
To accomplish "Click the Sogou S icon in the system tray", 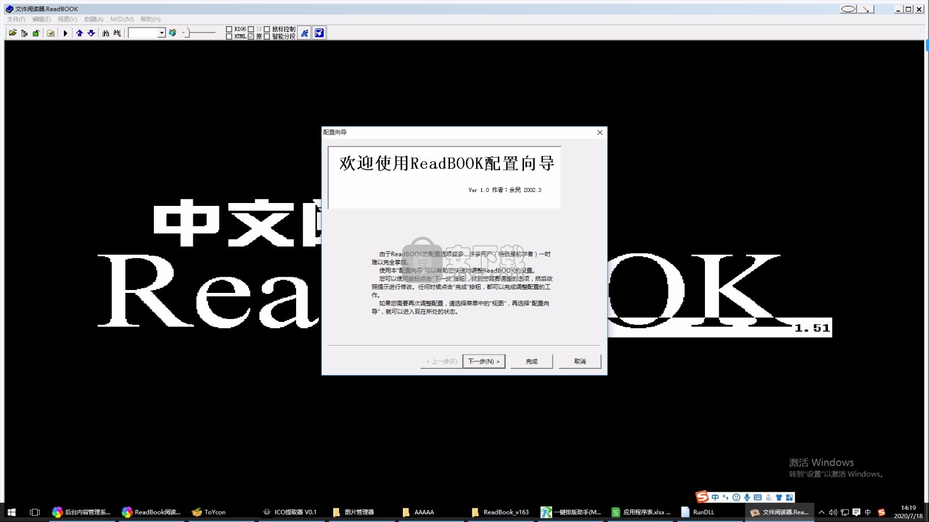I will point(881,512).
